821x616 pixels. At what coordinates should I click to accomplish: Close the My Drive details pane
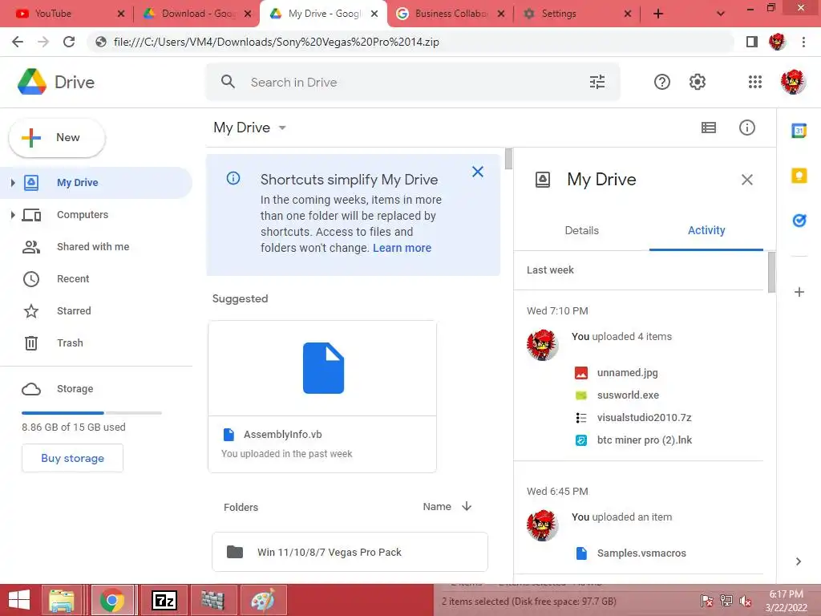coord(747,180)
